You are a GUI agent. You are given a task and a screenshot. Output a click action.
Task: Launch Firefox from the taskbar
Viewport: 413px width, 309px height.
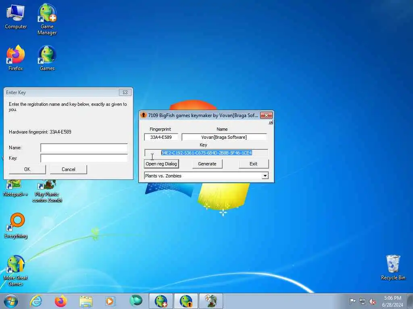click(60, 301)
